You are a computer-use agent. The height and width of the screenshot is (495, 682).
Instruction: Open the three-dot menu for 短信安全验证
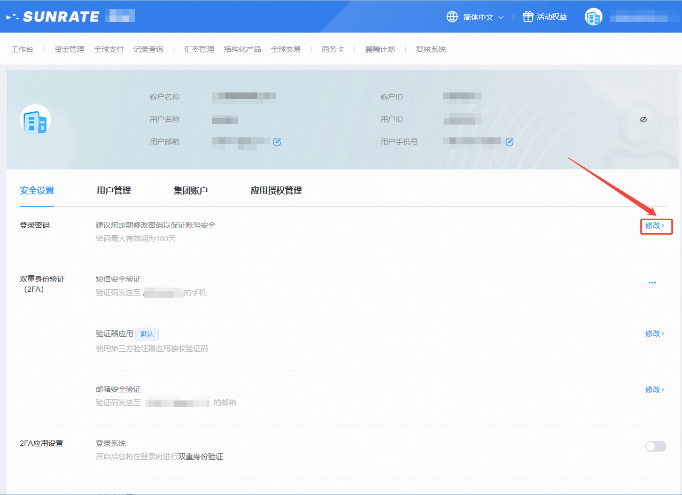pos(652,283)
